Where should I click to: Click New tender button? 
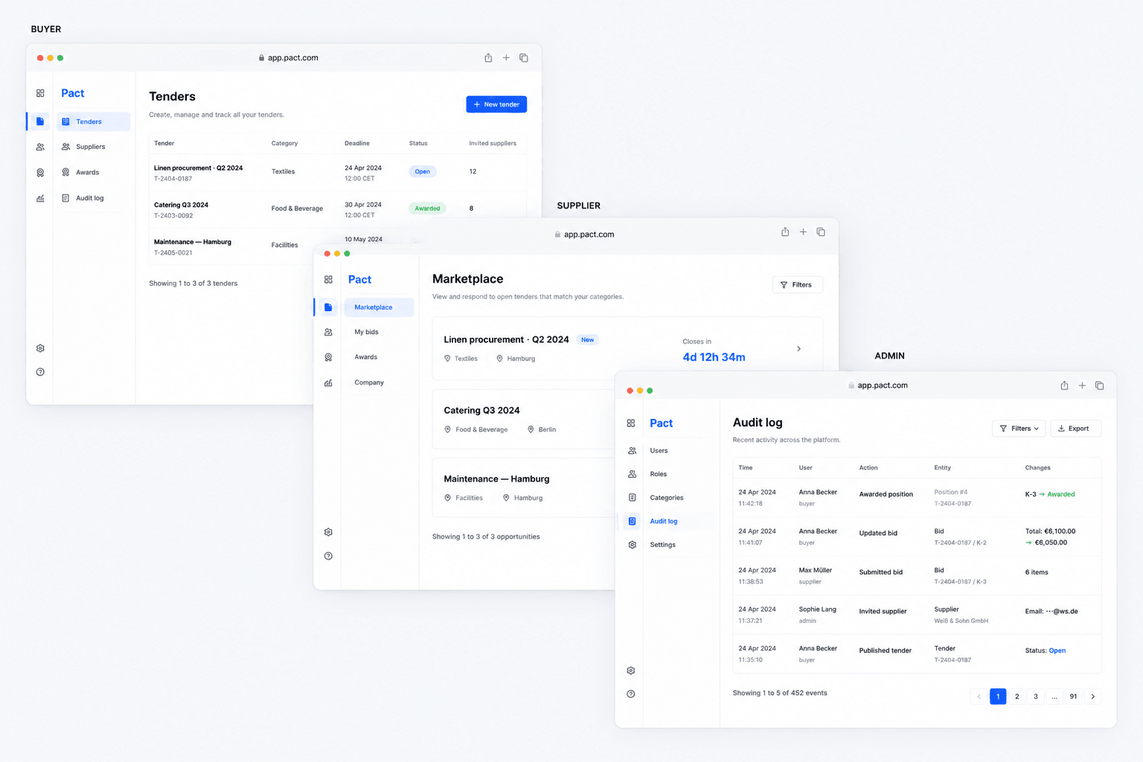[x=496, y=104]
